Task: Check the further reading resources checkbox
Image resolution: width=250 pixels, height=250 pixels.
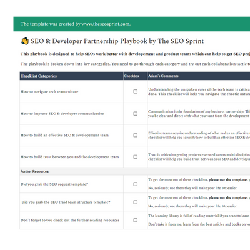Action: pos(136,220)
